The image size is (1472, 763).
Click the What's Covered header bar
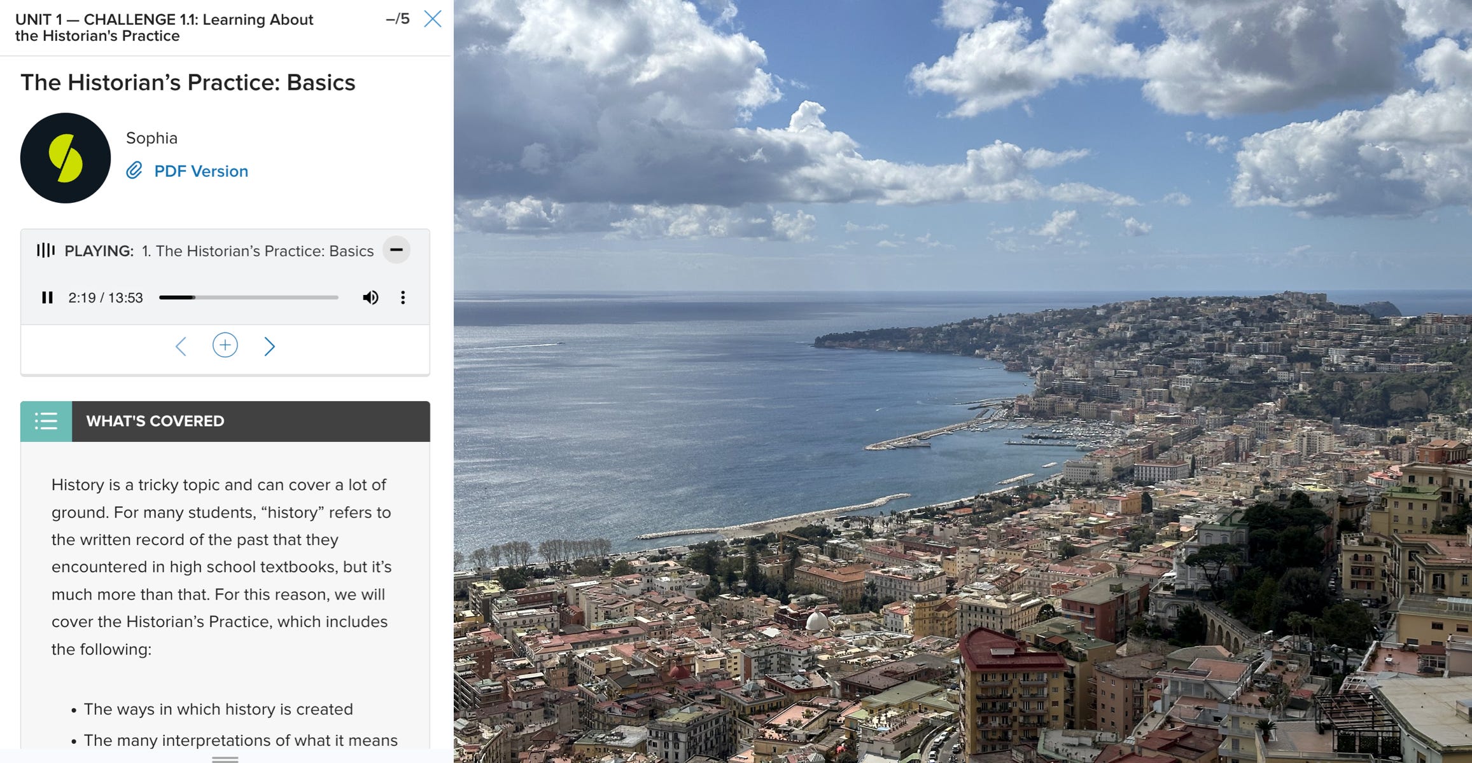click(x=251, y=421)
